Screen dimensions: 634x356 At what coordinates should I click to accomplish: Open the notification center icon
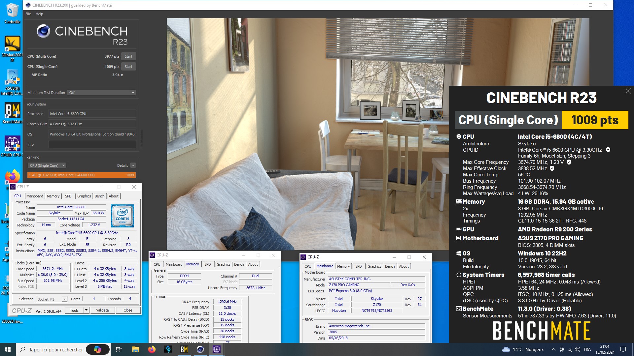pos(623,349)
